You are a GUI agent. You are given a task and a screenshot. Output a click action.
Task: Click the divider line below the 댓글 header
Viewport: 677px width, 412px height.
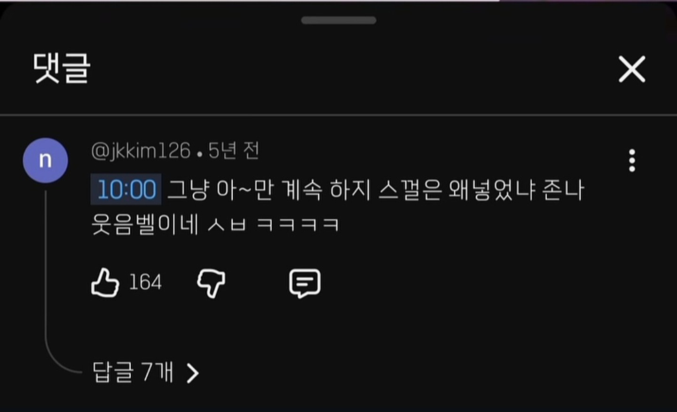(x=338, y=114)
